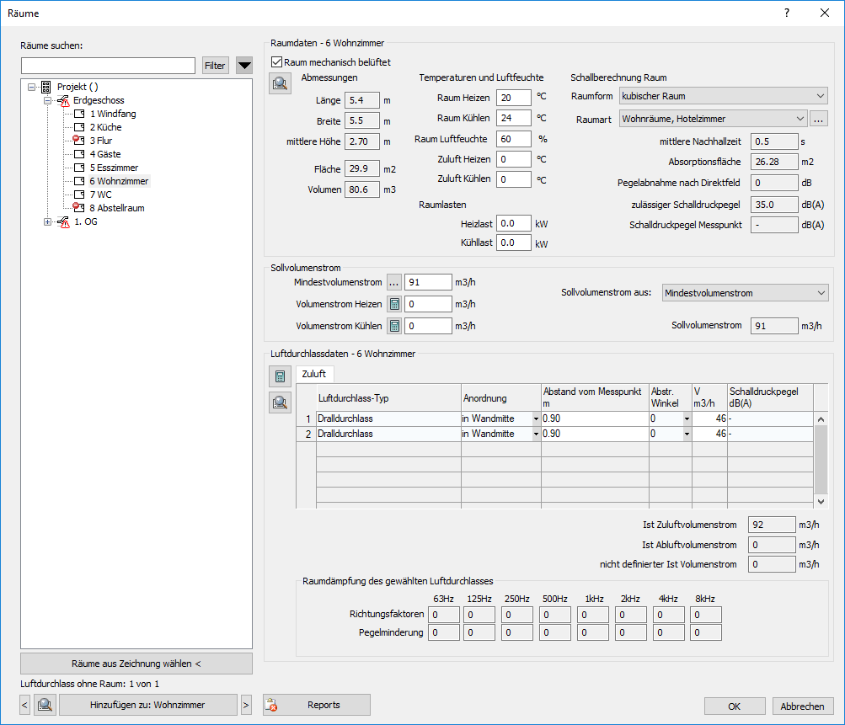
Task: Toggle Raum mechanisch belüftet checkbox
Action: [x=277, y=62]
